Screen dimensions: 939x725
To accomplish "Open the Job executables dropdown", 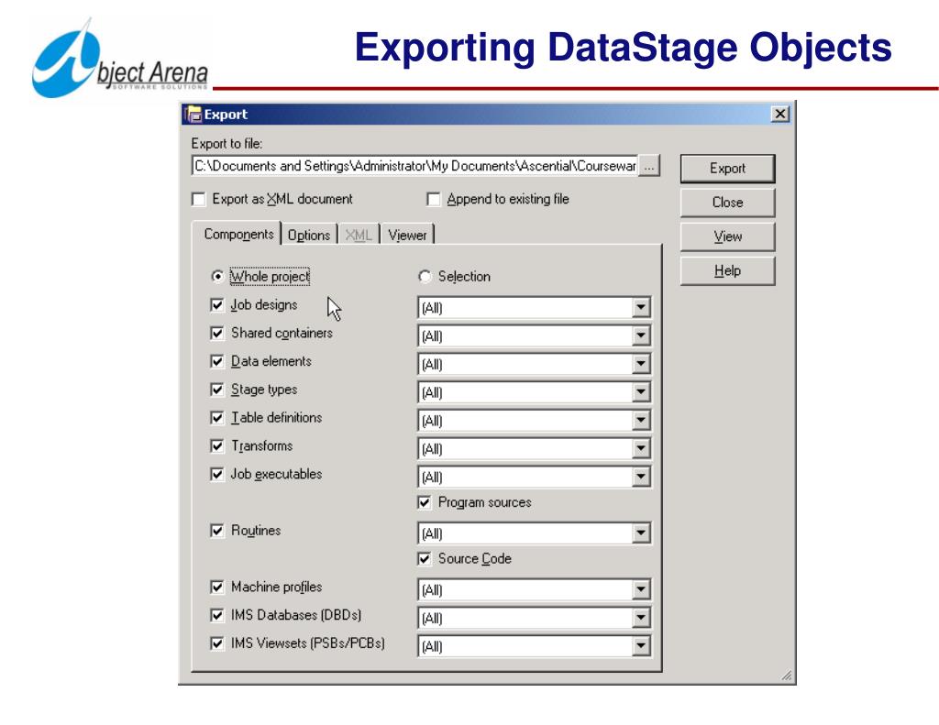I will 641,477.
